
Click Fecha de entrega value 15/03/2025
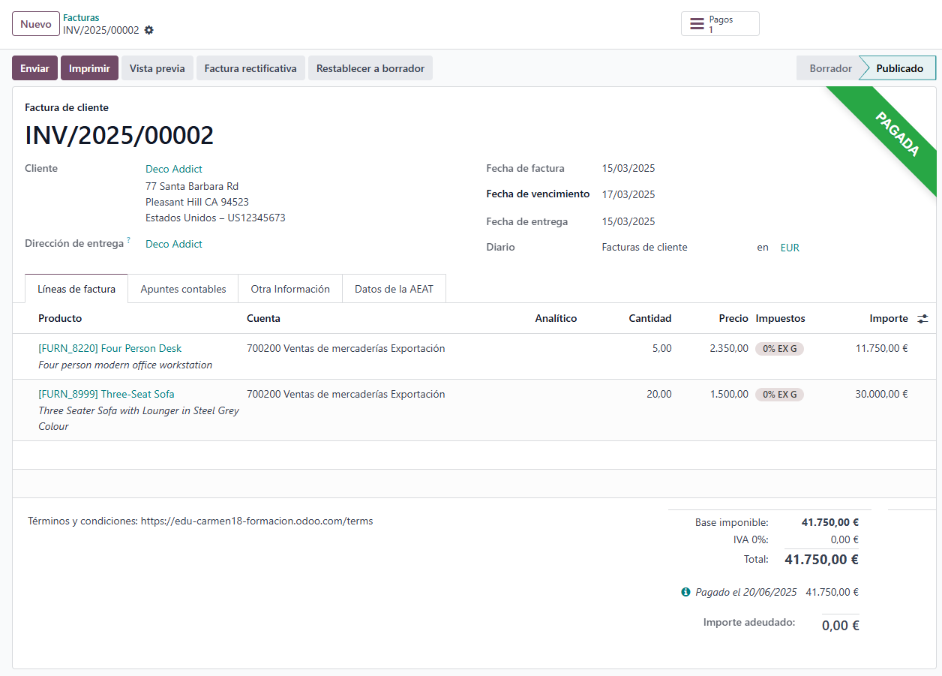628,221
